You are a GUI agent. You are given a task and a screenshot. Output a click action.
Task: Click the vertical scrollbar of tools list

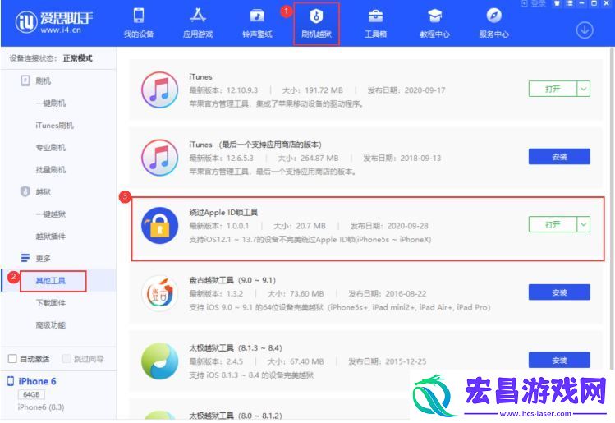point(612,208)
